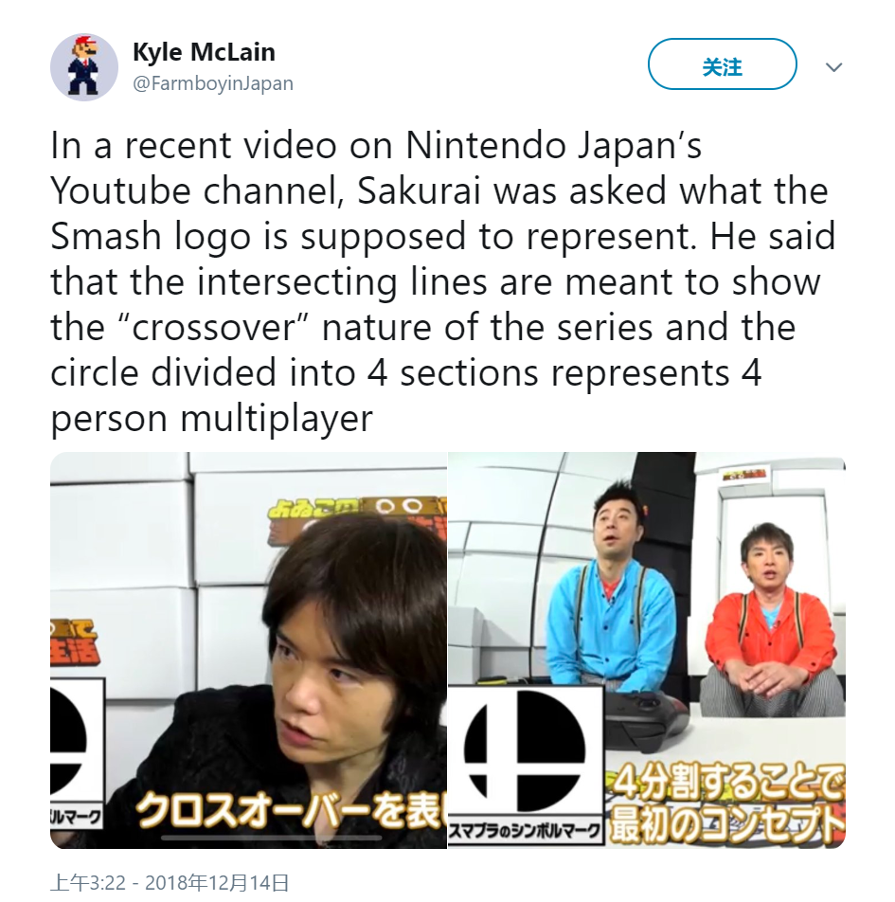The height and width of the screenshot is (902, 895).
Task: Open the left photo of Sakurai
Action: [248, 650]
